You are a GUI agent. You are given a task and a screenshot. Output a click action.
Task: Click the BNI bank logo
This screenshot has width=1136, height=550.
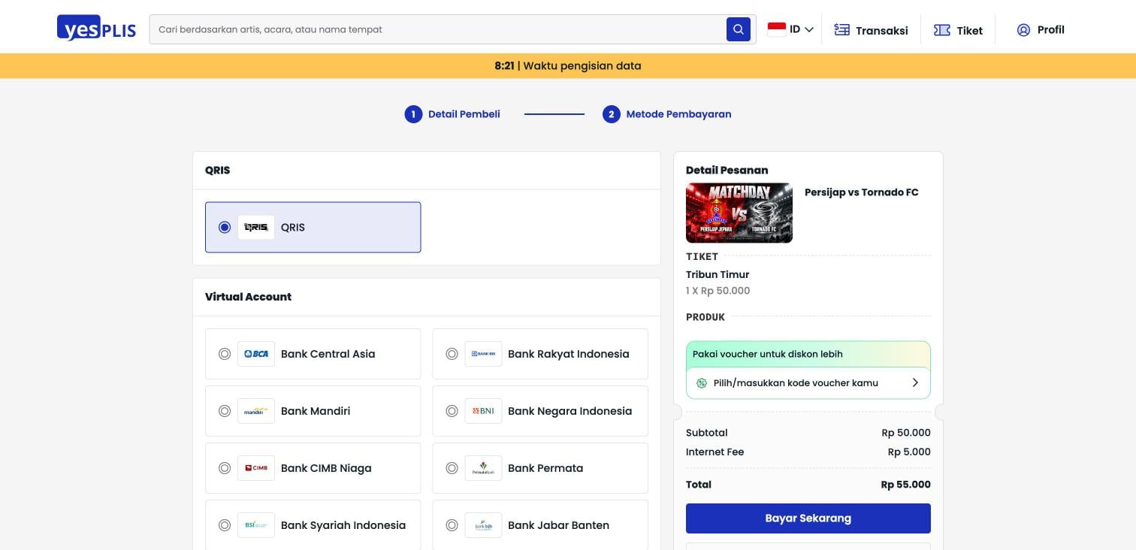pos(483,411)
